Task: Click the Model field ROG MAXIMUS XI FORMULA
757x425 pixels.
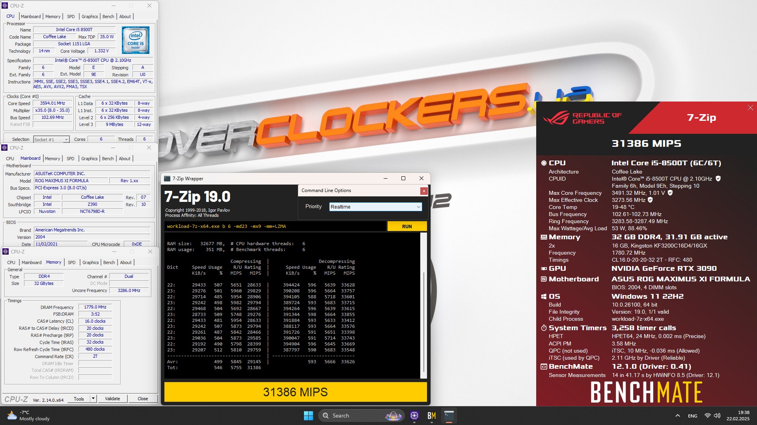Action: 71,181
